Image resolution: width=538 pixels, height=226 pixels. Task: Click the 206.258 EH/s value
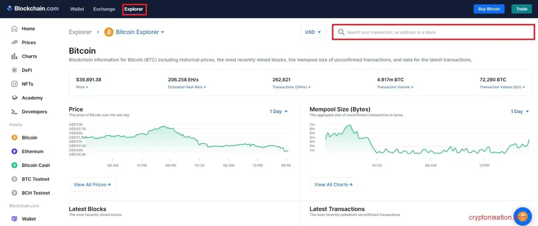coord(184,80)
